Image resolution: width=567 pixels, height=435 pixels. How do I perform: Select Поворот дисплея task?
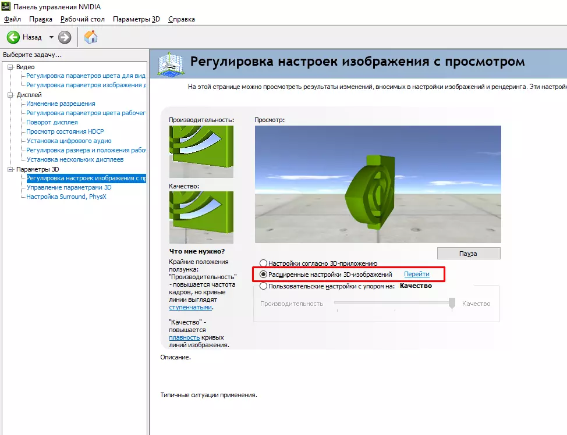52,123
